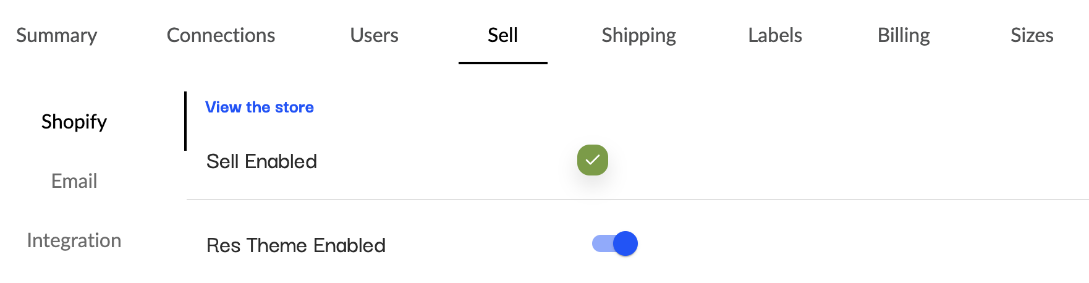The image size is (1089, 283).
Task: Disable the Res Theme Enabled toggle
Action: (614, 244)
